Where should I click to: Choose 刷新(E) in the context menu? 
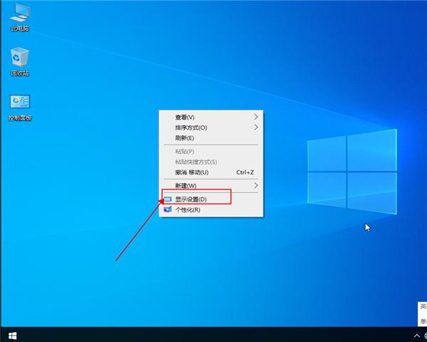click(x=211, y=138)
